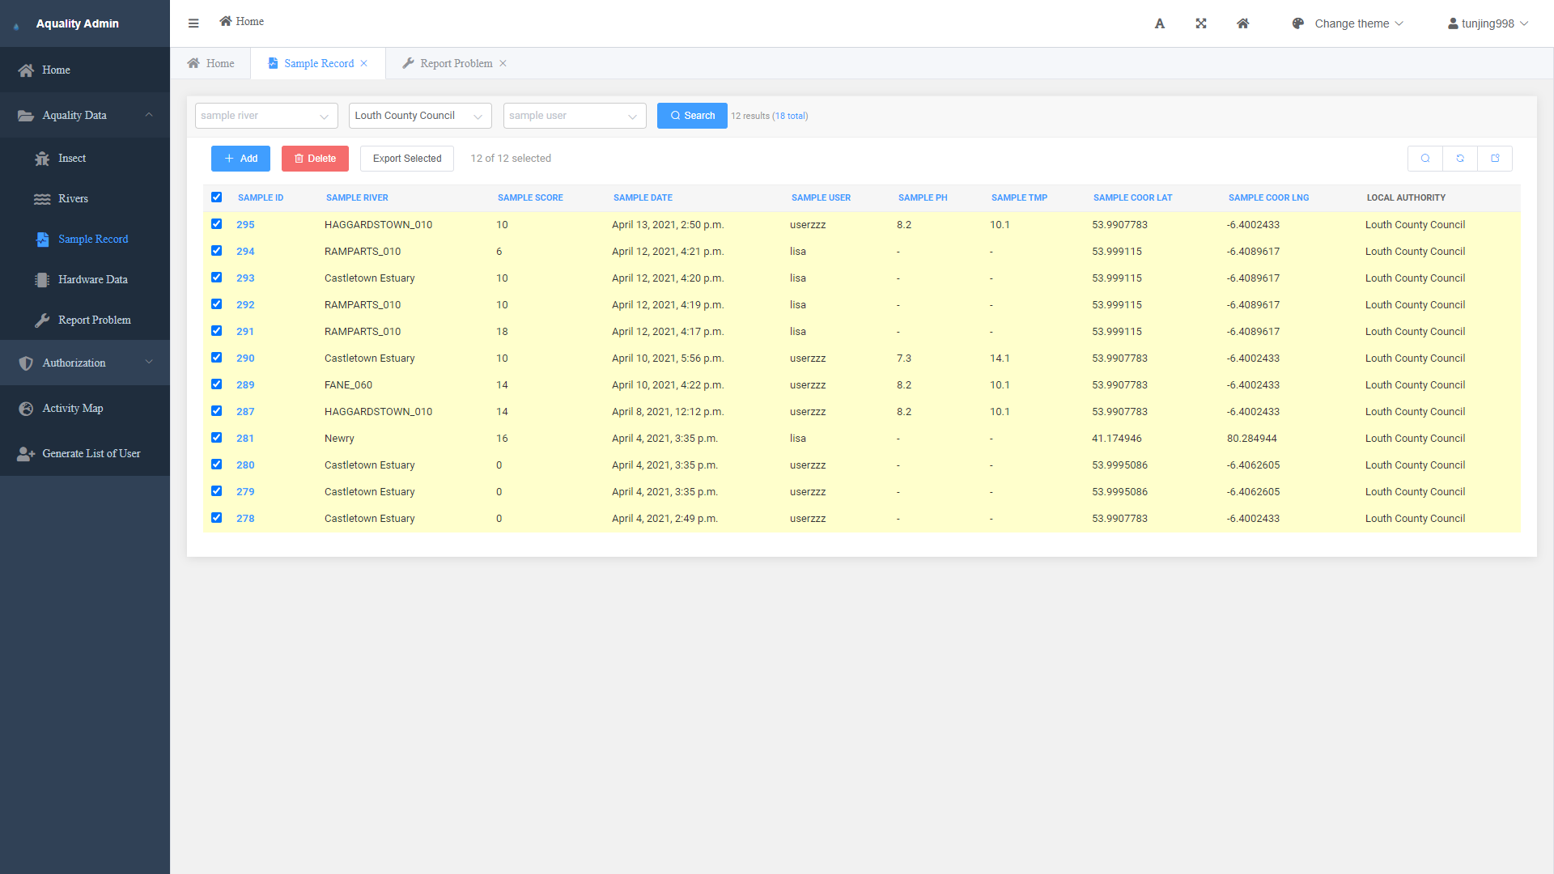Uncheck the checkbox for sample 291
This screenshot has height=874, width=1554.
(x=216, y=331)
